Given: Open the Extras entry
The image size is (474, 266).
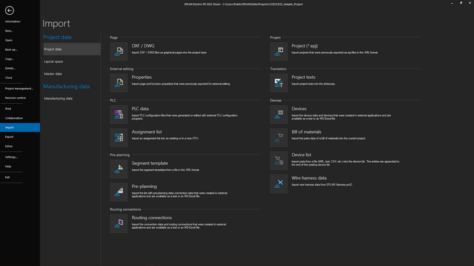Looking at the screenshot, I should pyautogui.click(x=20, y=146).
